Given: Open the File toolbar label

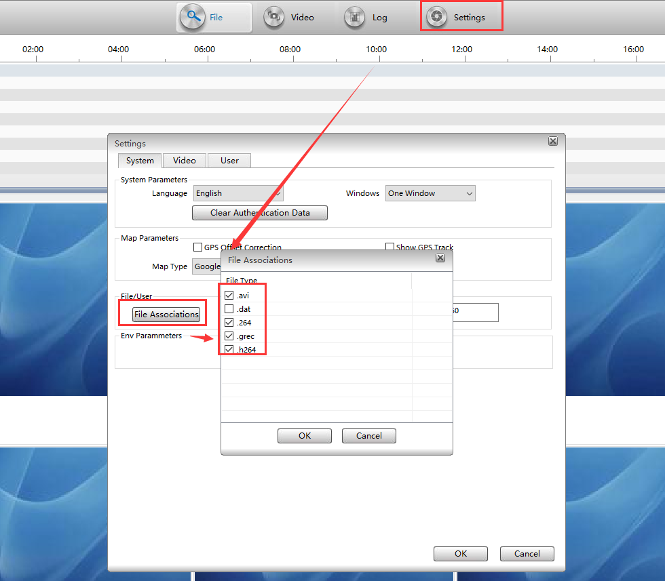Looking at the screenshot, I should click(216, 18).
